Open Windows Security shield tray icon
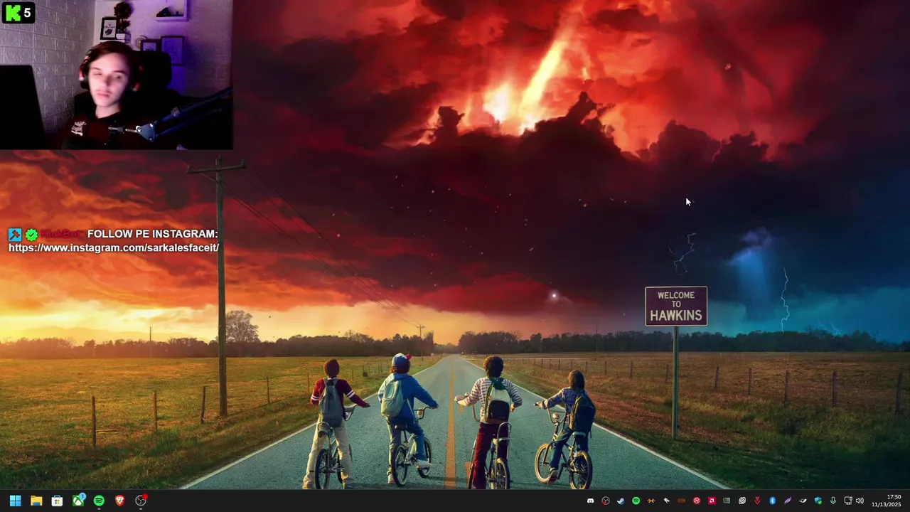910x512 pixels. tap(818, 501)
